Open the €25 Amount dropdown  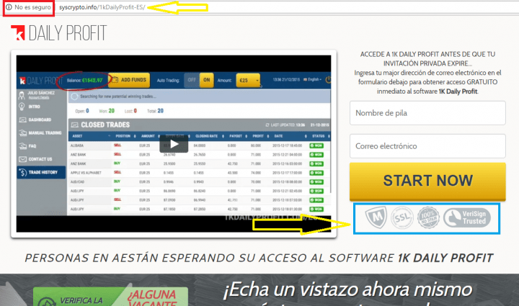point(247,80)
